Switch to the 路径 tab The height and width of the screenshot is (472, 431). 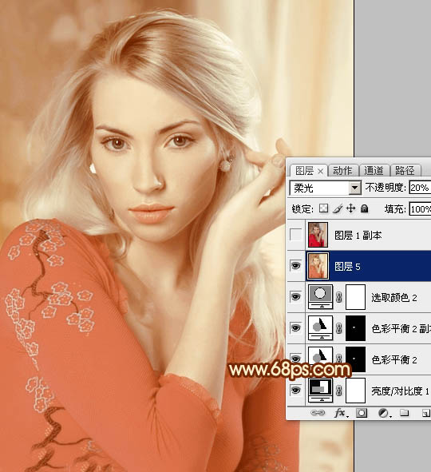(405, 171)
